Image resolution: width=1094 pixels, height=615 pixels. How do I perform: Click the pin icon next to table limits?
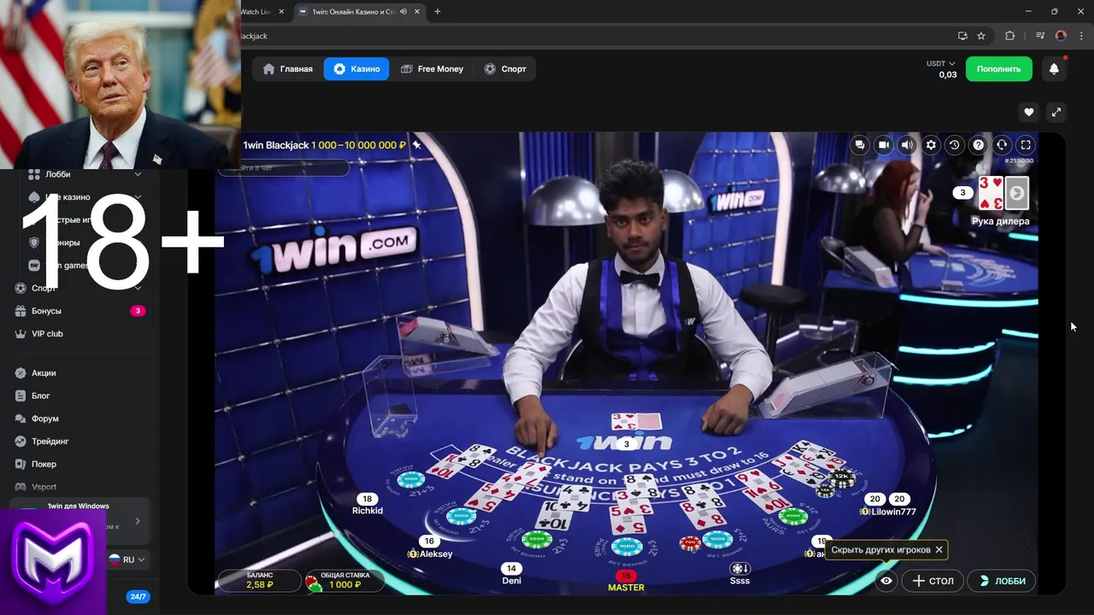click(417, 145)
